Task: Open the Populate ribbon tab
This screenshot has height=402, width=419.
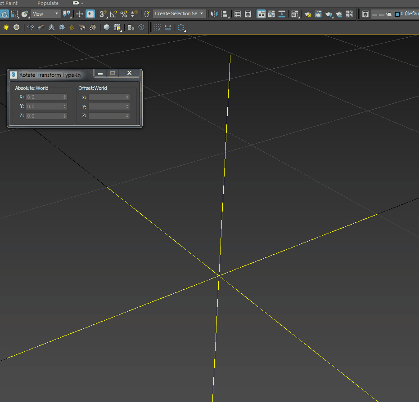Action: pos(48,3)
